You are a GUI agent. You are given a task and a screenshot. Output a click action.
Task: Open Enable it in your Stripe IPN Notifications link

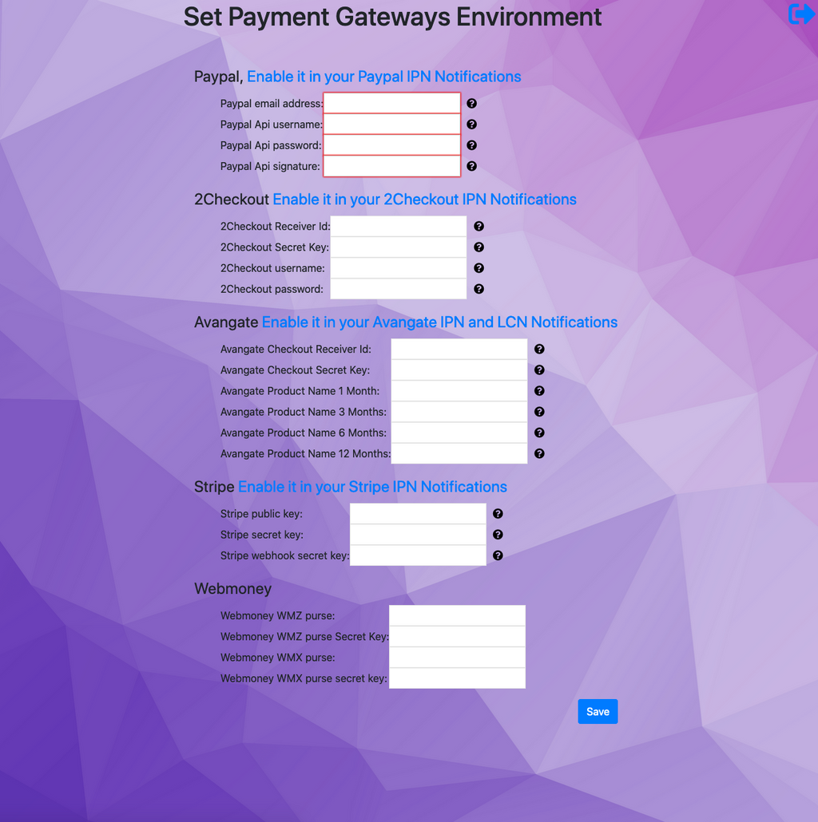(x=372, y=487)
